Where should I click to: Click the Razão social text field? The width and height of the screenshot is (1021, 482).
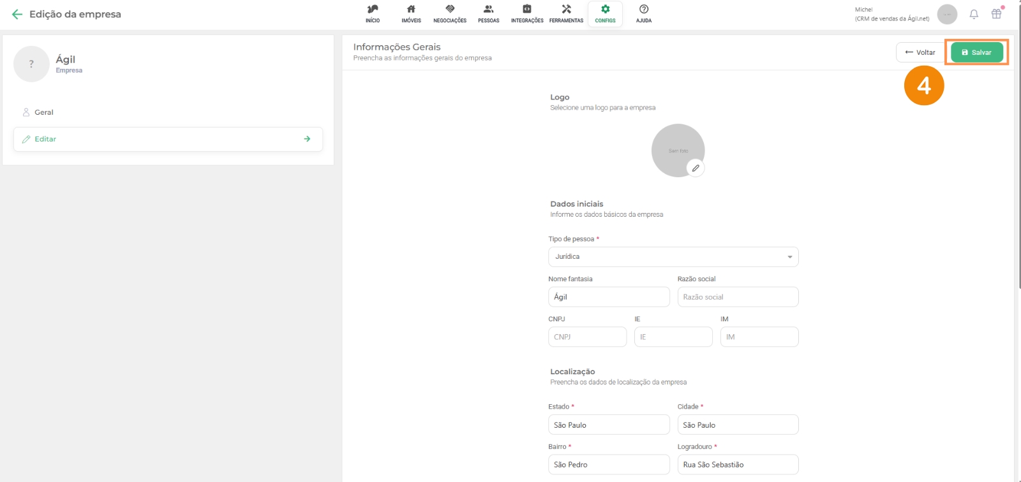click(x=738, y=297)
